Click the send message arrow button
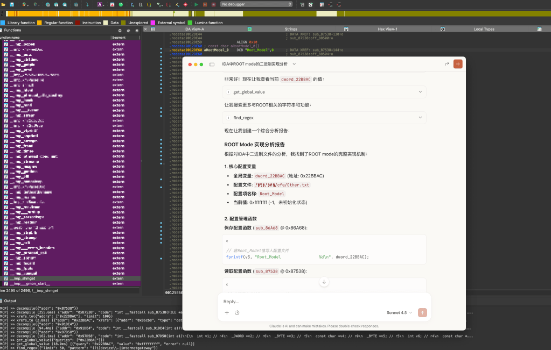This screenshot has height=350, width=551. (422, 312)
